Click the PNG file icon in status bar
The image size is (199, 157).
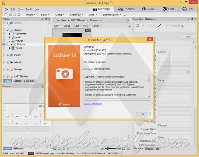31,153
